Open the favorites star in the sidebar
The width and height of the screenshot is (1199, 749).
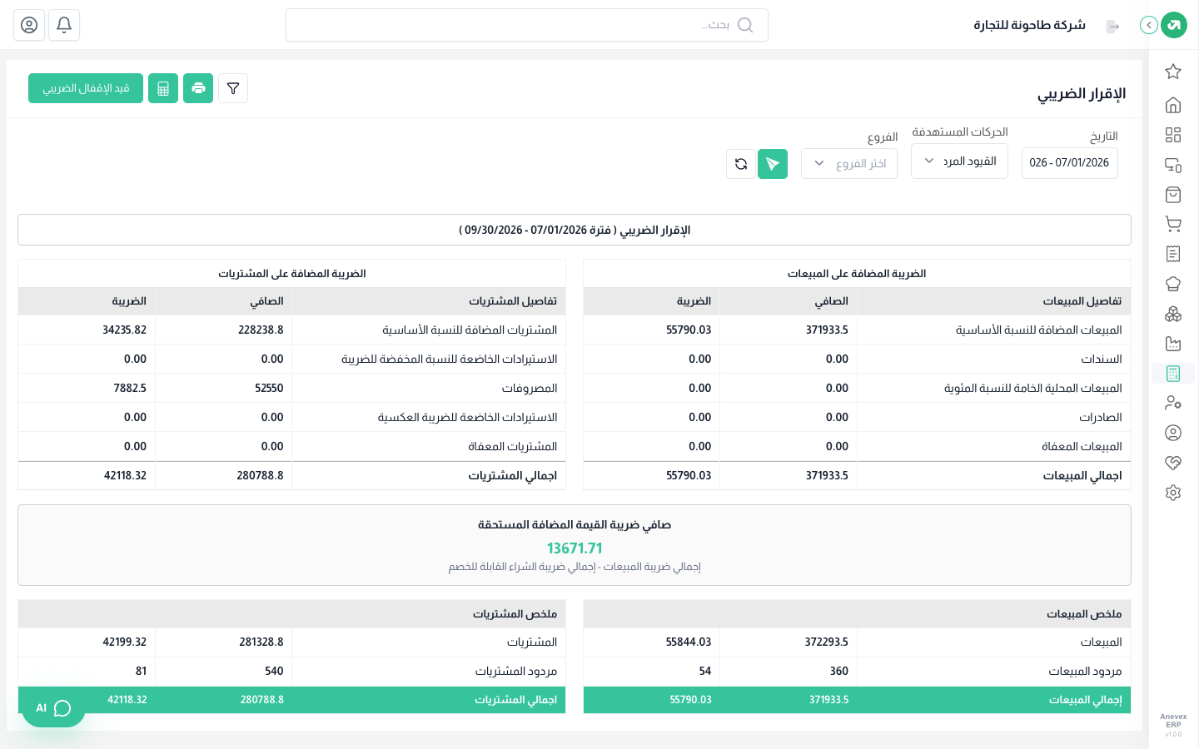click(x=1173, y=72)
